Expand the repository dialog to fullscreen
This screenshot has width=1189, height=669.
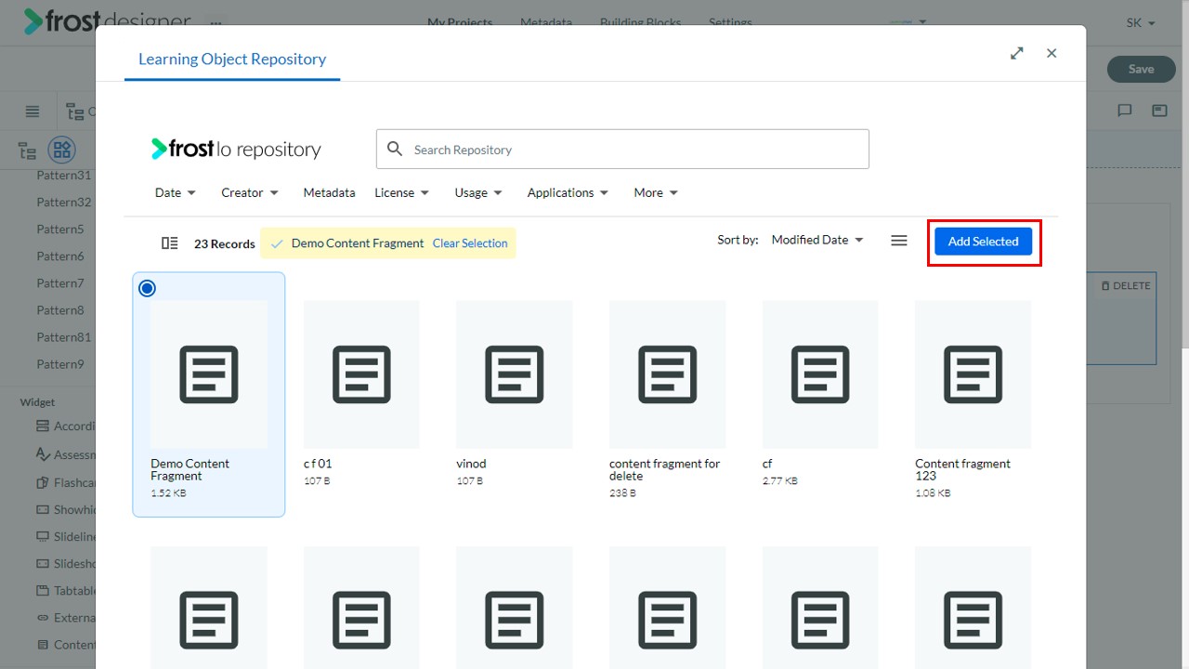[1017, 53]
